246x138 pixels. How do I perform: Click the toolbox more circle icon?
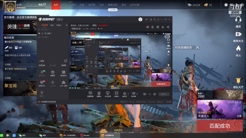pos(65,61)
